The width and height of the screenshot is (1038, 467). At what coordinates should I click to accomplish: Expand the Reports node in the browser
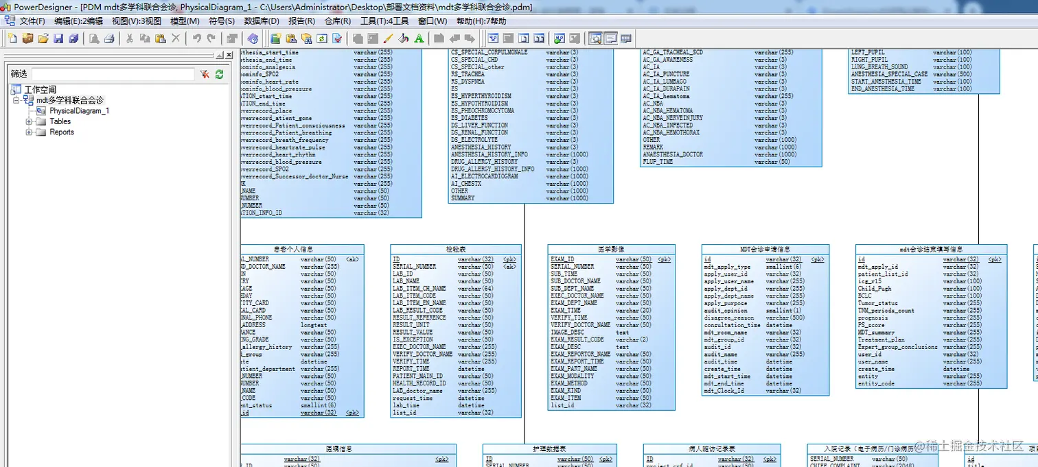[29, 132]
